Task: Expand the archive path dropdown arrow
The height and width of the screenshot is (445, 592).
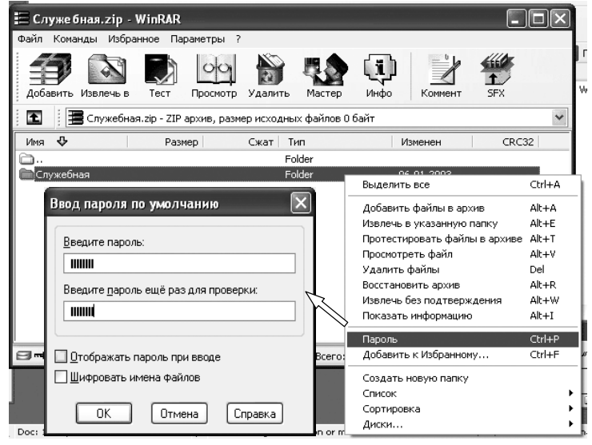Action: 559,117
